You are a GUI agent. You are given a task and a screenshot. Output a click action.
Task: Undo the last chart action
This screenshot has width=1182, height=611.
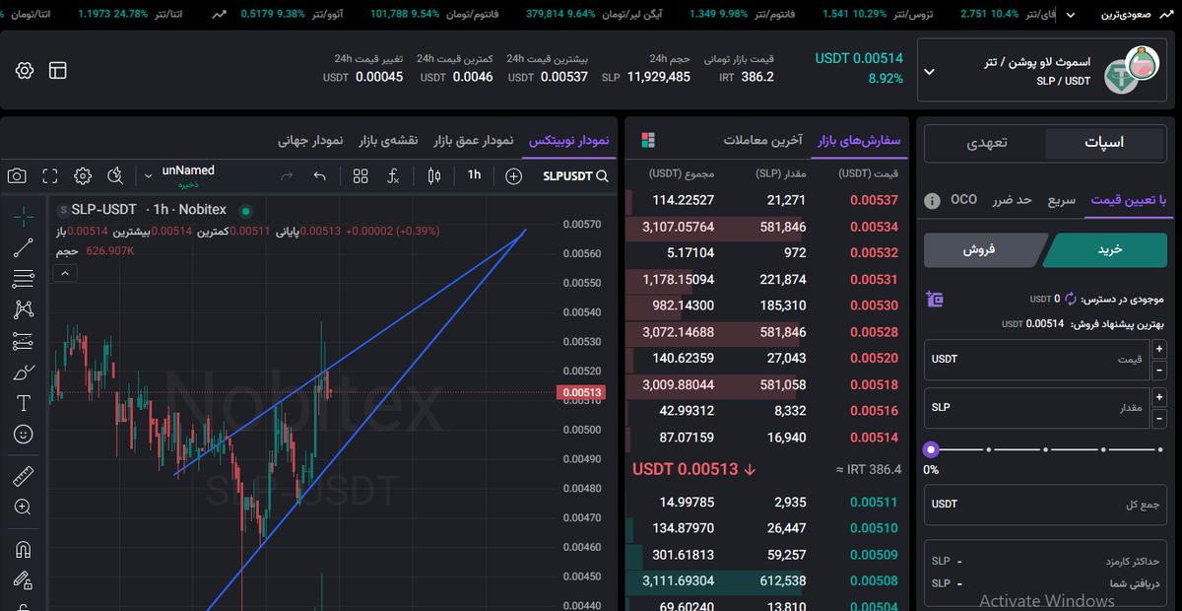(319, 175)
